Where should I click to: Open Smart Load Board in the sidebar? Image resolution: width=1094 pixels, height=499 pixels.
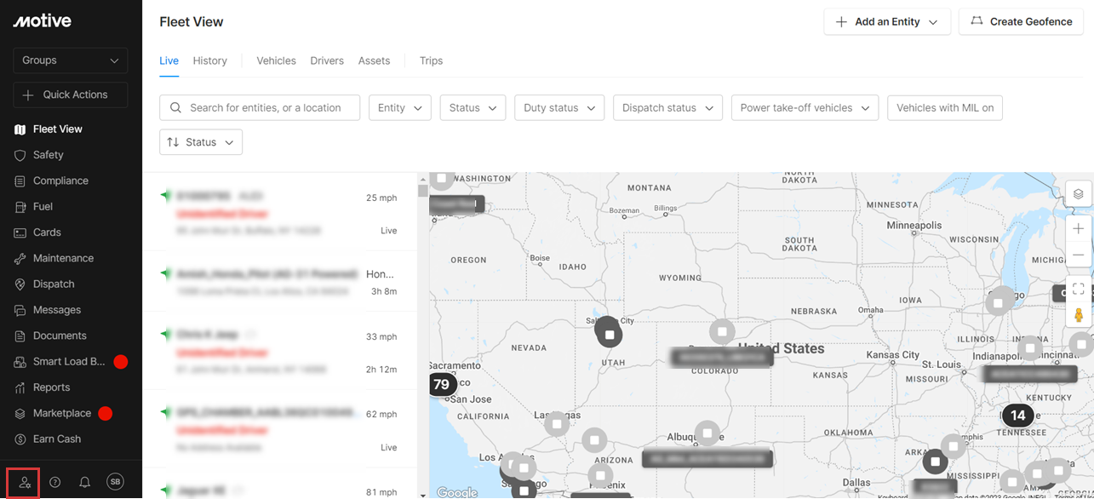tap(69, 362)
